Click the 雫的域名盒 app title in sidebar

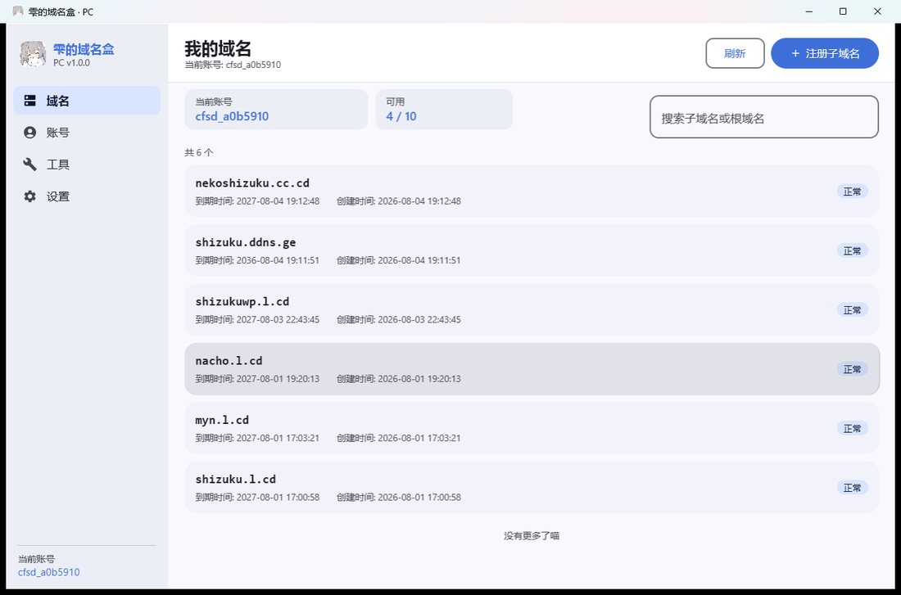click(x=84, y=49)
